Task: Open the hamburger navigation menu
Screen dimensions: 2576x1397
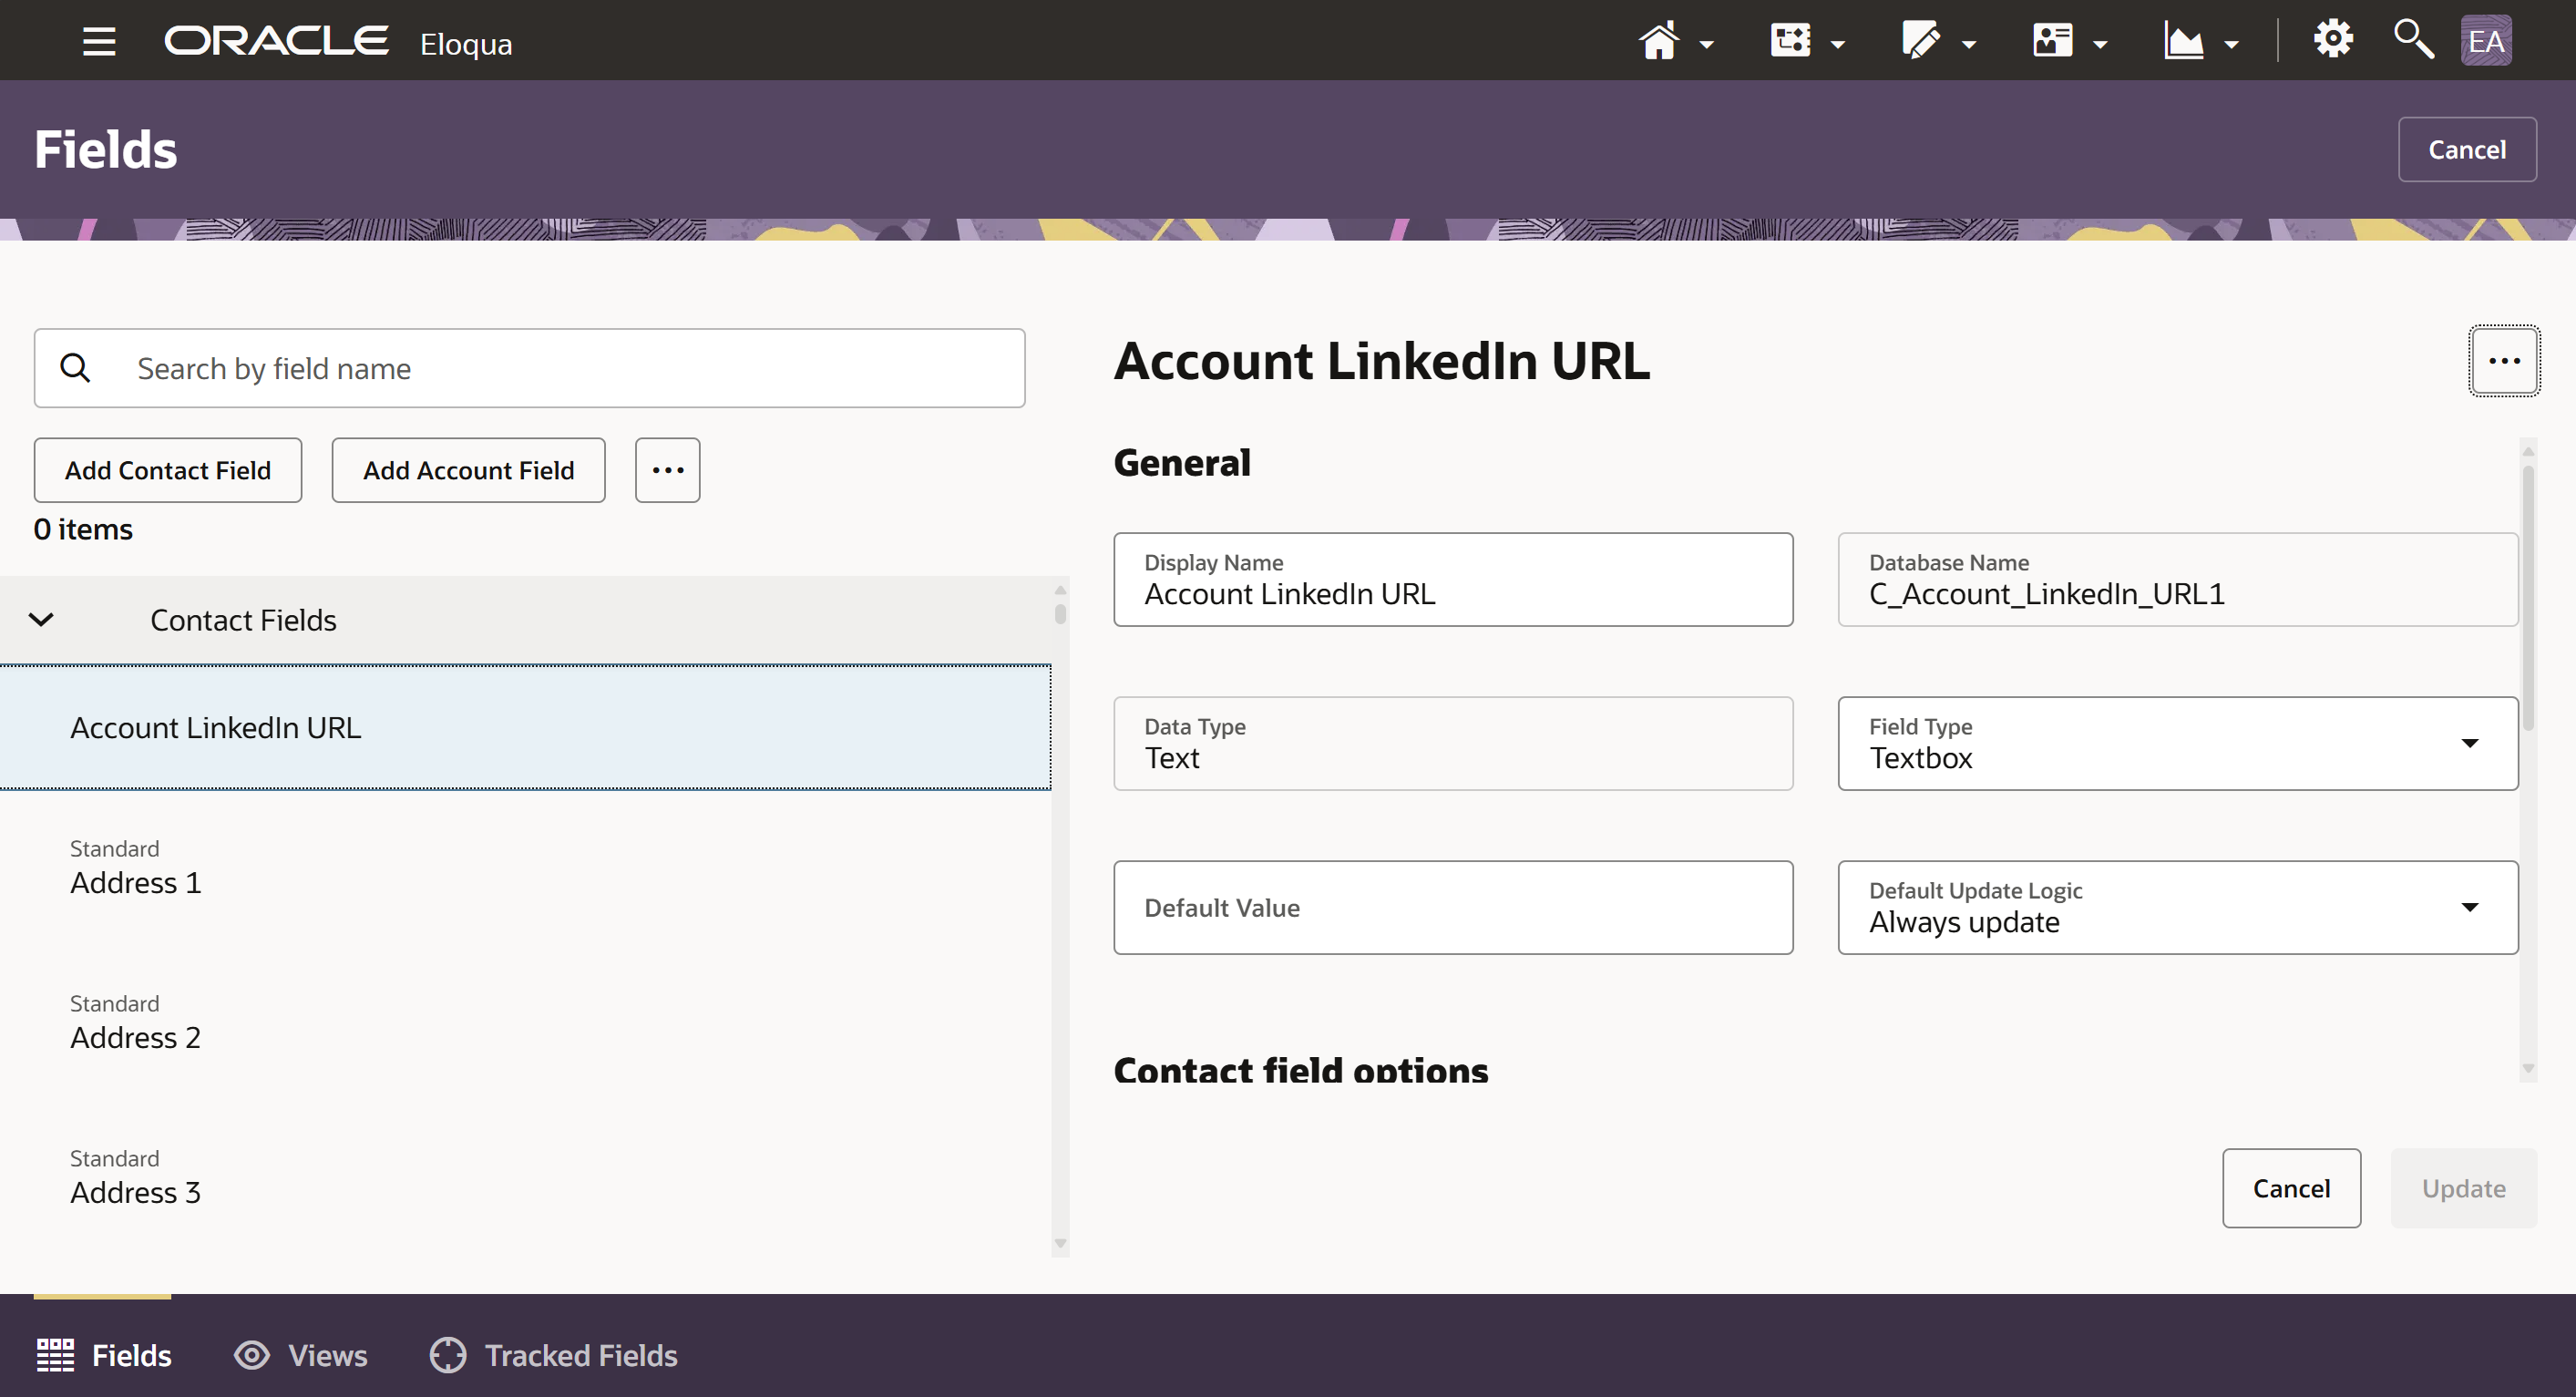Action: click(99, 41)
